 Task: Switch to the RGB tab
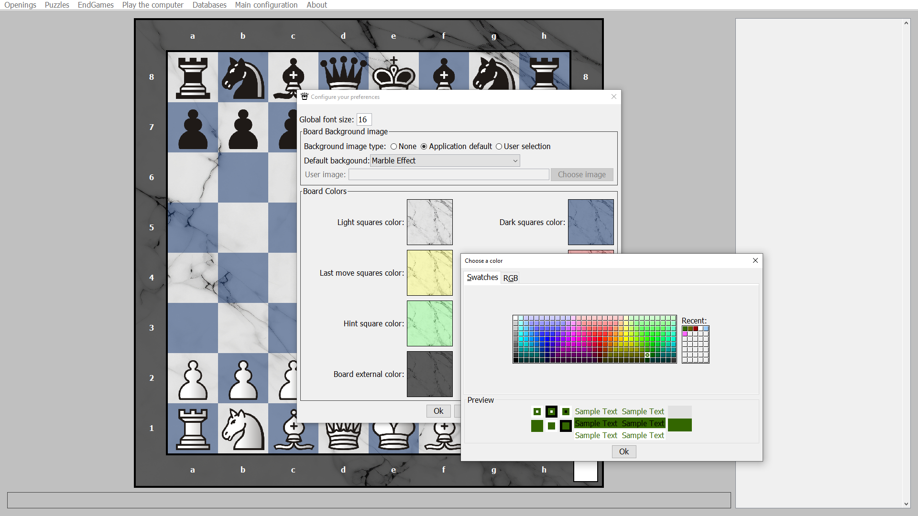tap(510, 278)
